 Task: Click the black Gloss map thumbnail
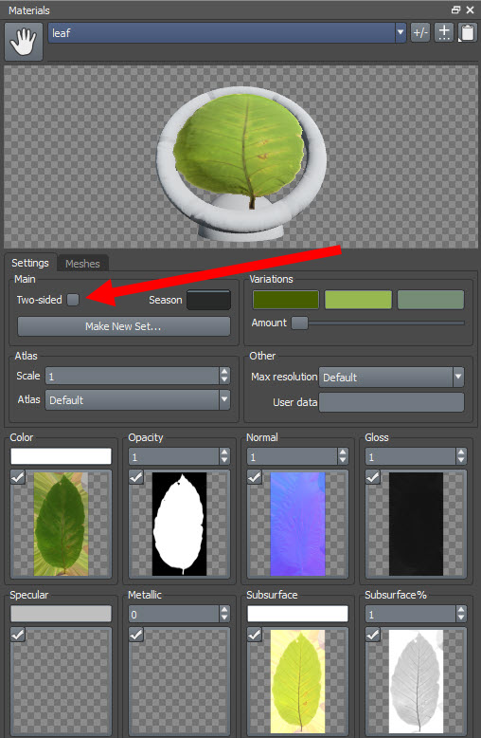[417, 524]
